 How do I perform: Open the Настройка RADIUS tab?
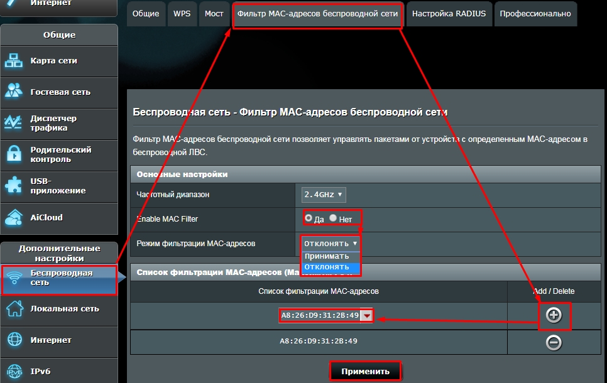[449, 14]
